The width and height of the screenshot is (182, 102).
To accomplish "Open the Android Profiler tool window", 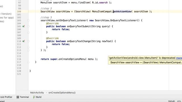I will pyautogui.click(x=6, y=97).
